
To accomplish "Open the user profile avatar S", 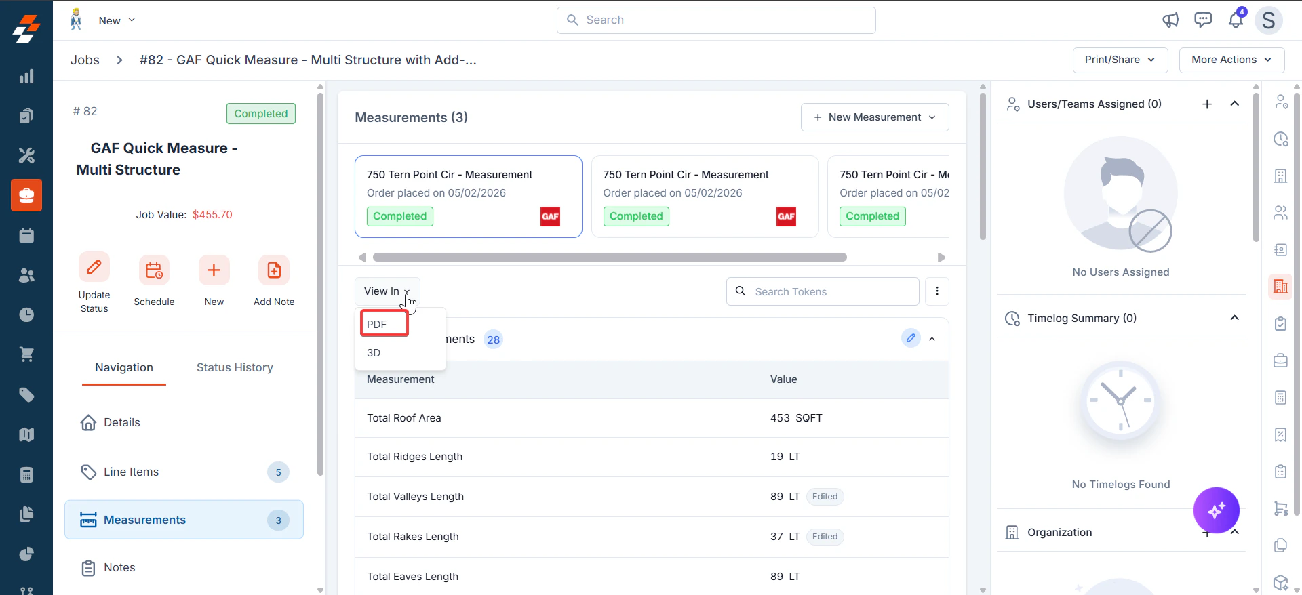I will tap(1268, 20).
